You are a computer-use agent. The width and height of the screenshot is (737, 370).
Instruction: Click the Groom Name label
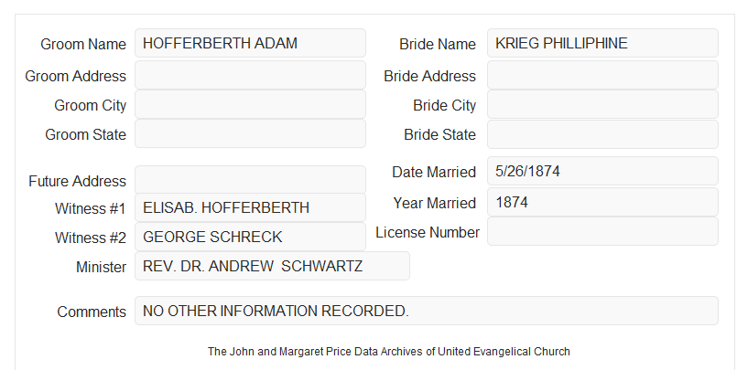83,44
